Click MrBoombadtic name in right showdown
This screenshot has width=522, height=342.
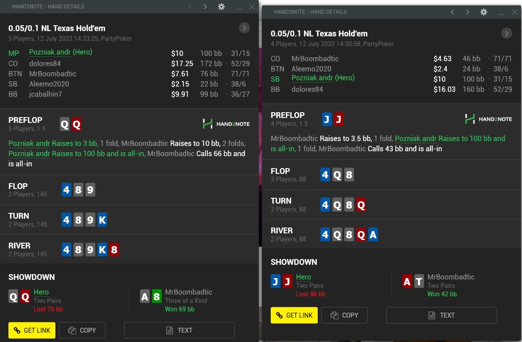[451, 277]
